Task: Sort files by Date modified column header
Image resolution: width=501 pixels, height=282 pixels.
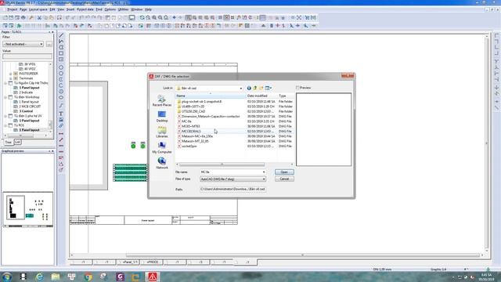Action: (x=261, y=96)
